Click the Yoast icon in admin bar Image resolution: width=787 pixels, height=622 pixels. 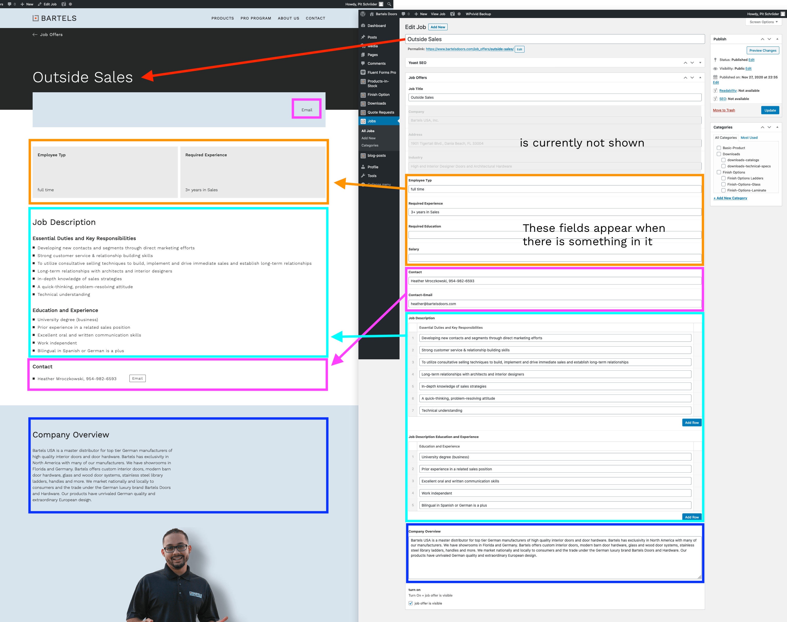pos(452,14)
